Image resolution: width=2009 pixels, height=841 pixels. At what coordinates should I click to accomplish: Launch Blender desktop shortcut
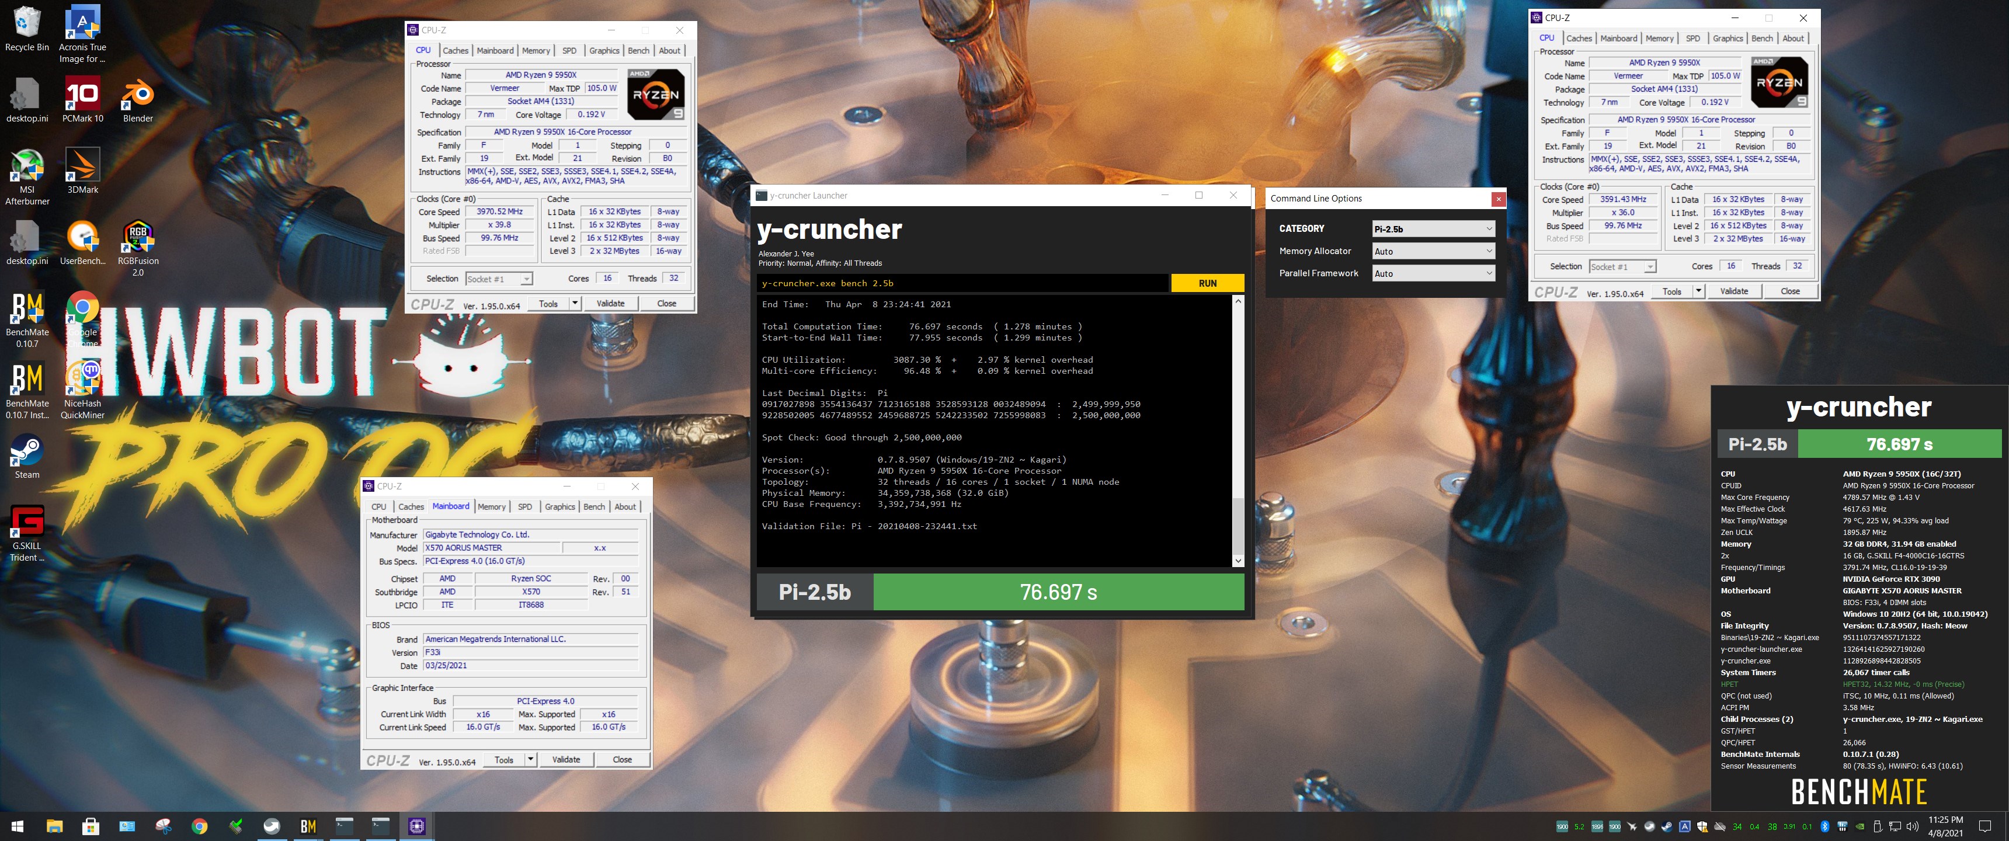click(x=137, y=100)
